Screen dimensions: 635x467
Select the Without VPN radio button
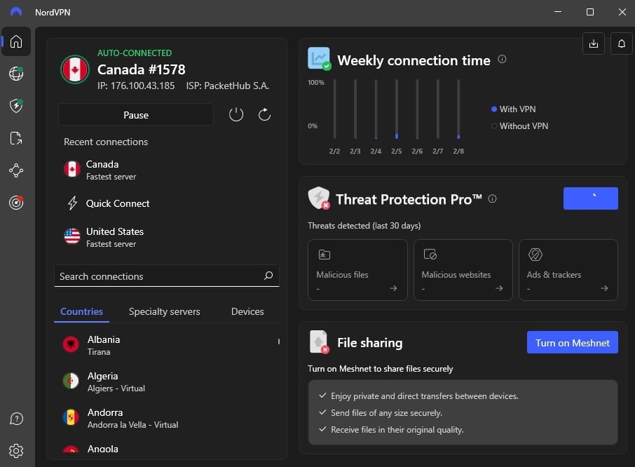[x=493, y=126]
